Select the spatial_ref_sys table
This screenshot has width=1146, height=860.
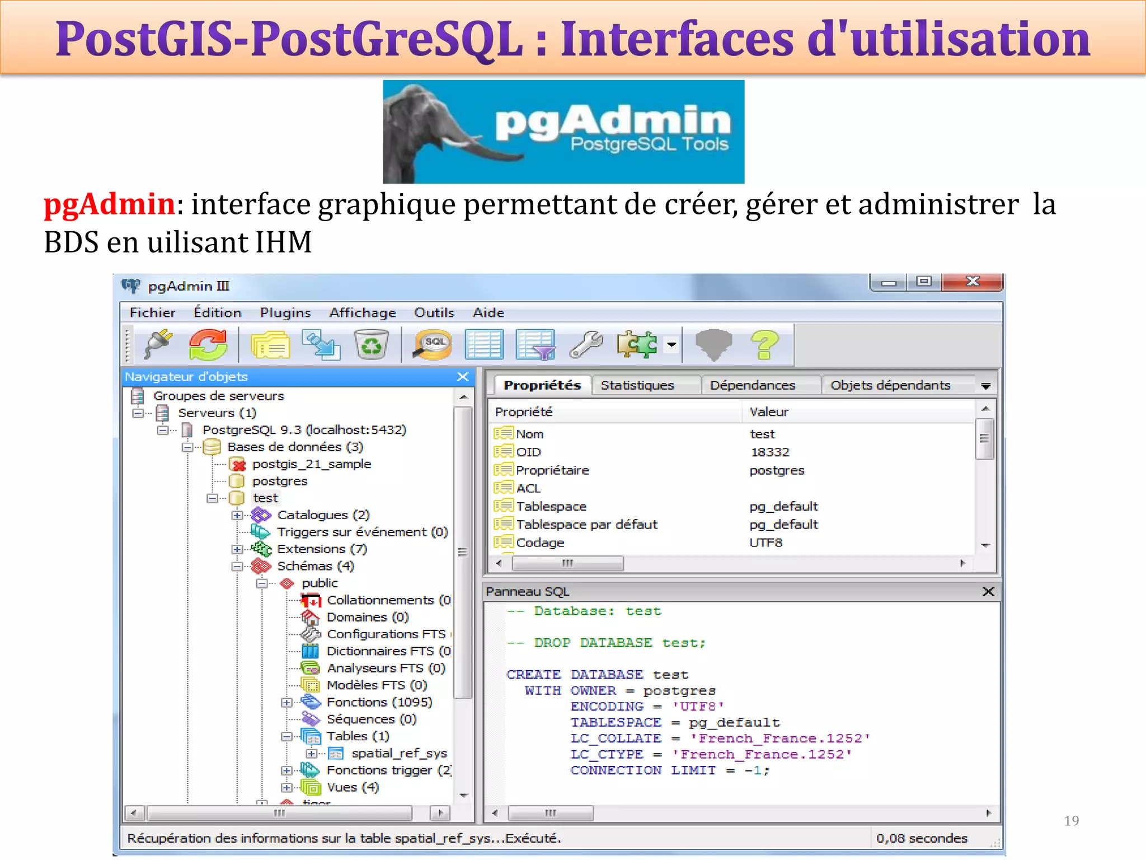point(398,753)
